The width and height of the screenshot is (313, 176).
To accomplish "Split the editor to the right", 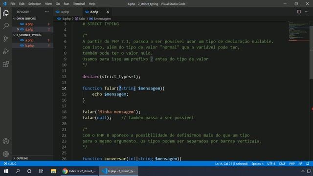I will (x=299, y=12).
